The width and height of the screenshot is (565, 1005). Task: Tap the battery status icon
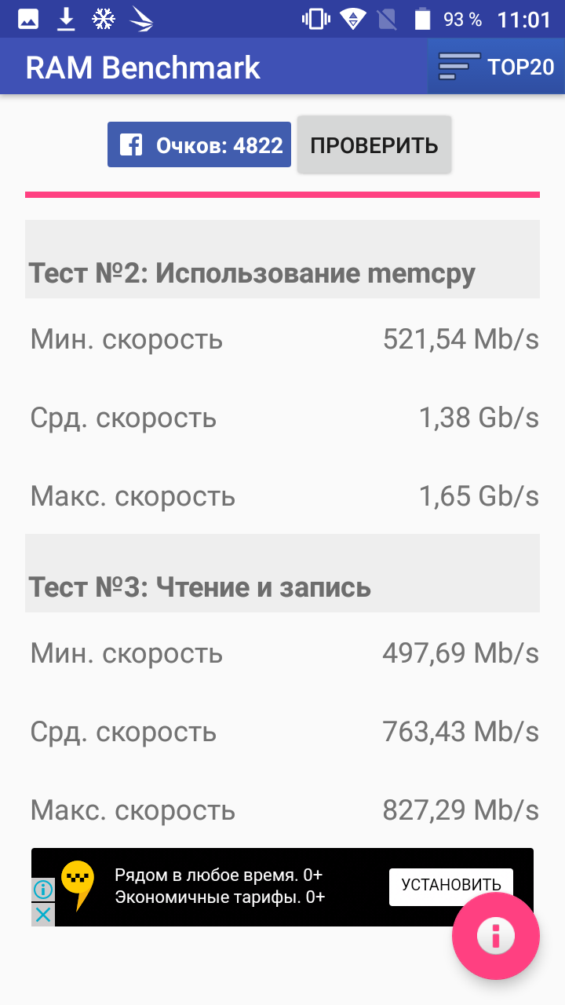(422, 20)
